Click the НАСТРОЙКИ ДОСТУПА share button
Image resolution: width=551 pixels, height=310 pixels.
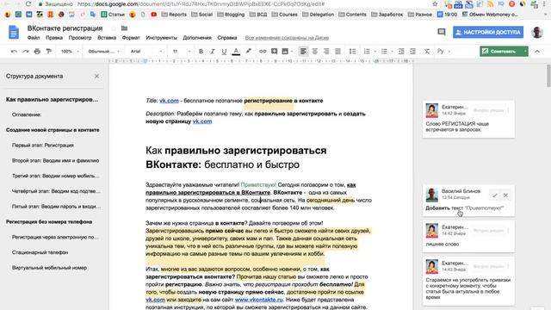click(488, 32)
